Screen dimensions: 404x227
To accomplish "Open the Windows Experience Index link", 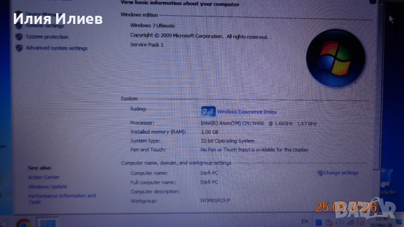I will (247, 112).
